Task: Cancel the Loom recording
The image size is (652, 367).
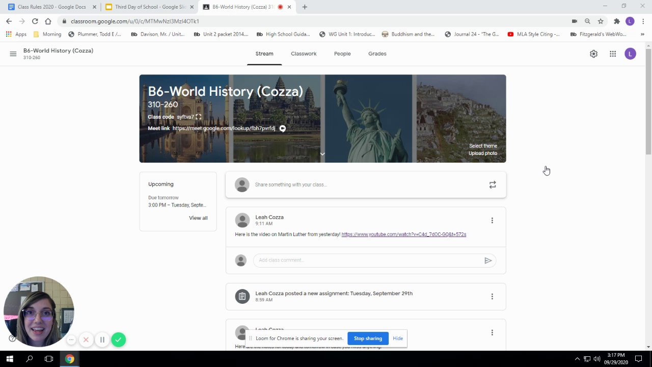Action: pos(86,340)
